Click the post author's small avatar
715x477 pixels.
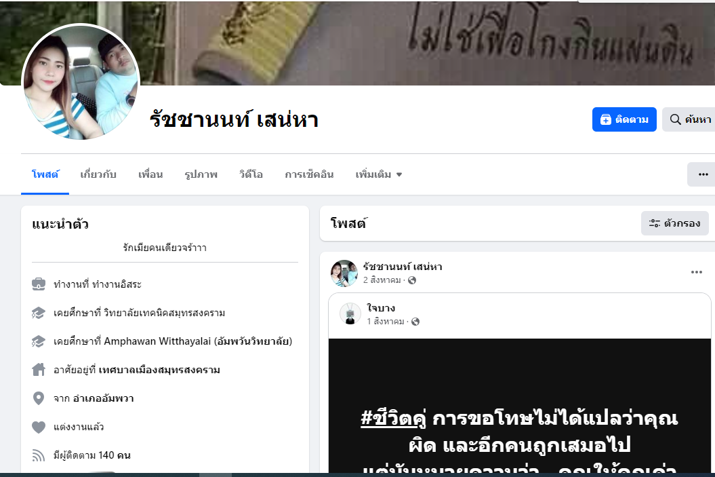click(344, 273)
